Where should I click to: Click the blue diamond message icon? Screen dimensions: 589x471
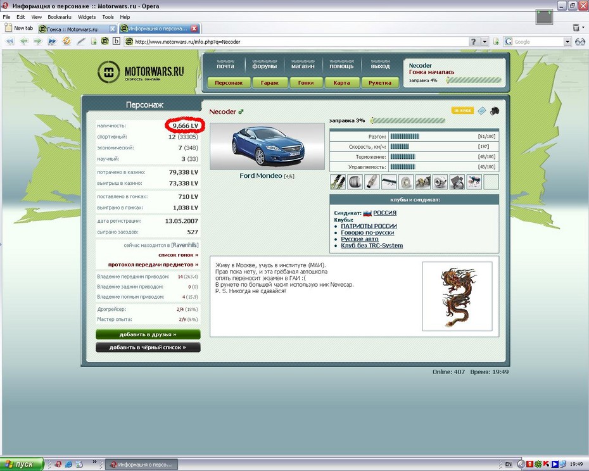tap(481, 111)
